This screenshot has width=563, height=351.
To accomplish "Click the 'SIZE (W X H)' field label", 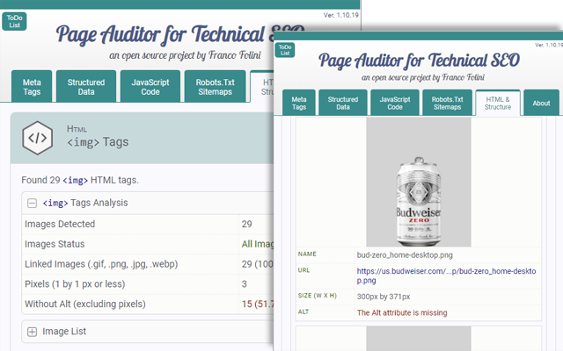I will [317, 296].
